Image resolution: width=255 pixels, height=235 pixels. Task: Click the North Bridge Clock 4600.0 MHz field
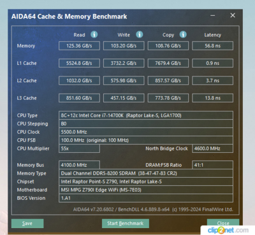[212, 148]
